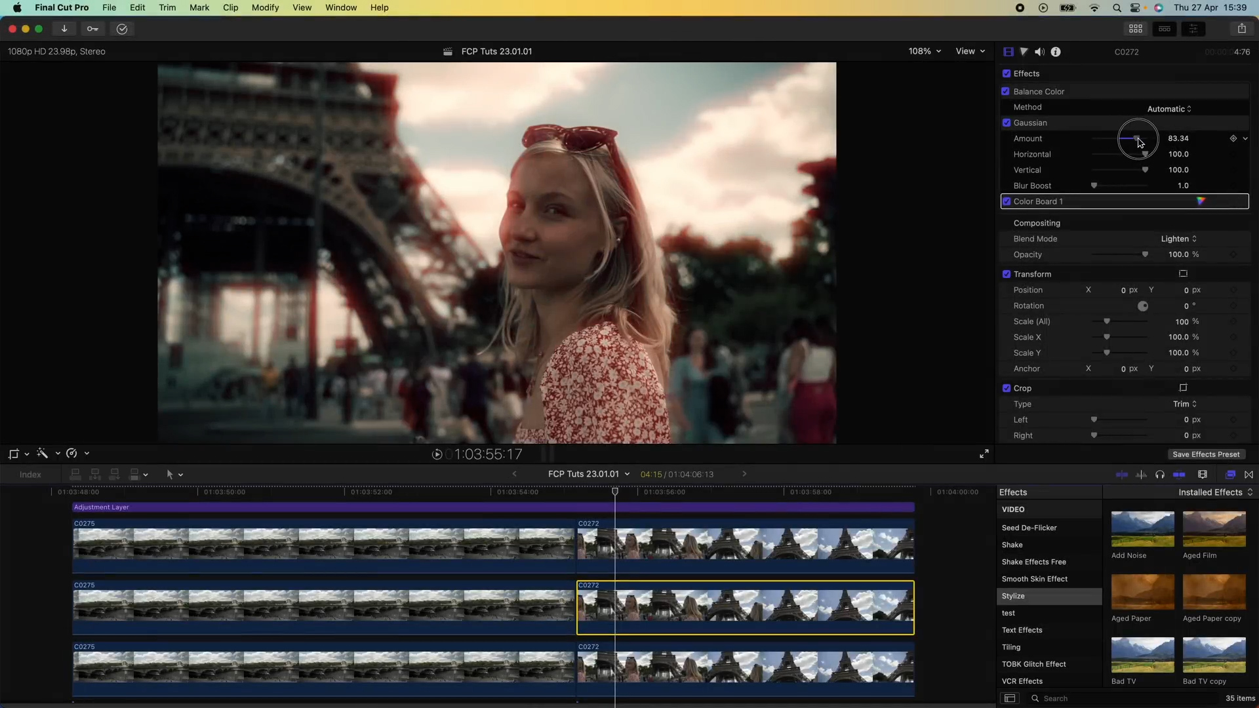The height and width of the screenshot is (708, 1259).
Task: Toggle audio skimming in the timeline
Action: [x=1142, y=474]
